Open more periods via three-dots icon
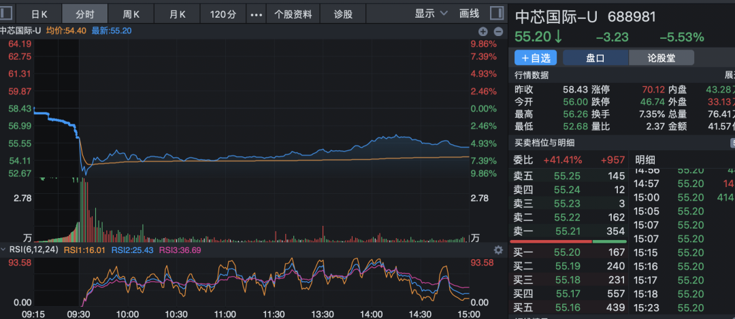The image size is (735, 319). 256,14
